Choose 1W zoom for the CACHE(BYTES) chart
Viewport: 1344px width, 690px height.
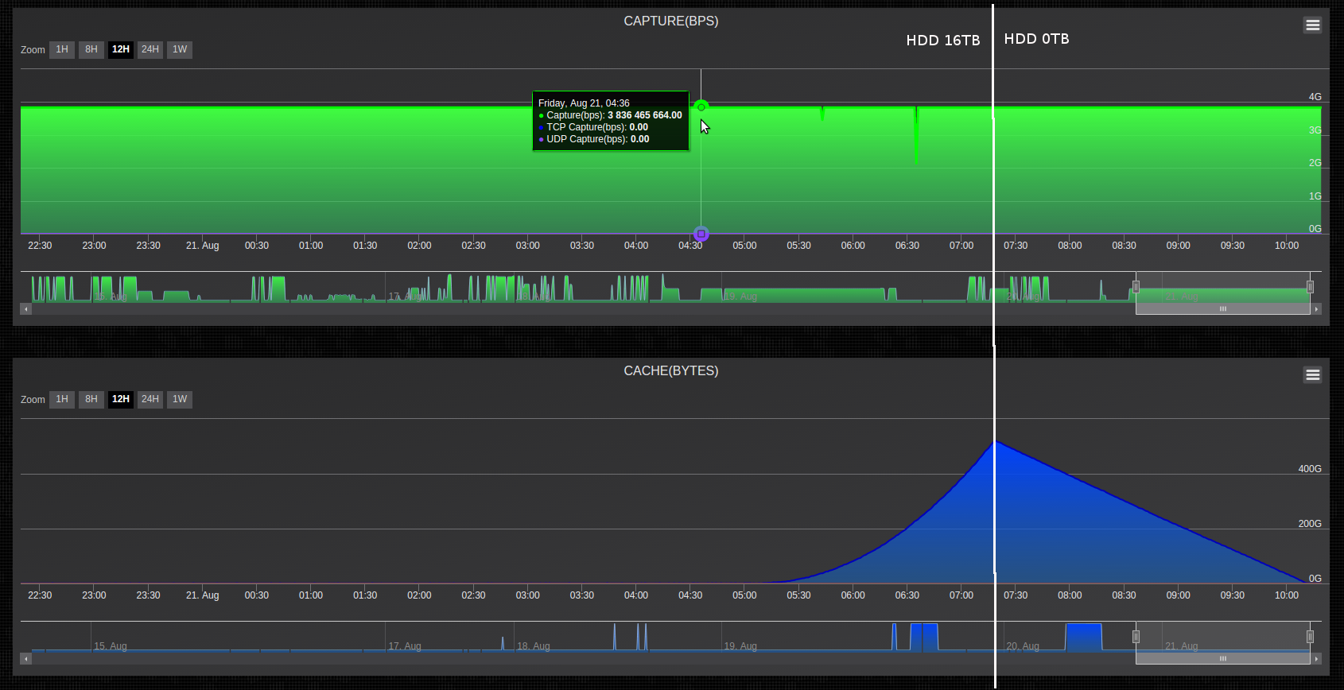(180, 399)
